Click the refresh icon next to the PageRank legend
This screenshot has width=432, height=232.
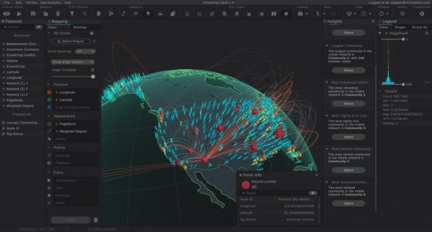[x=427, y=33]
